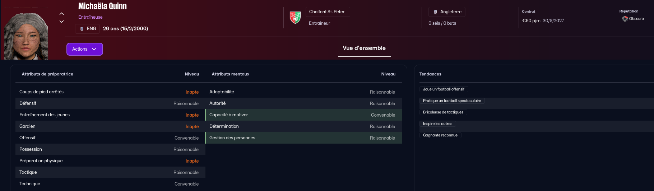The width and height of the screenshot is (654, 191).
Task: Click the shield icon next to Angleterre
Action: tap(435, 12)
